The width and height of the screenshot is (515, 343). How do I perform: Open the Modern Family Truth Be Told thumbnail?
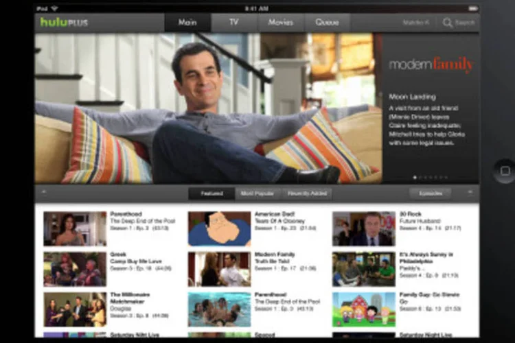coord(220,269)
